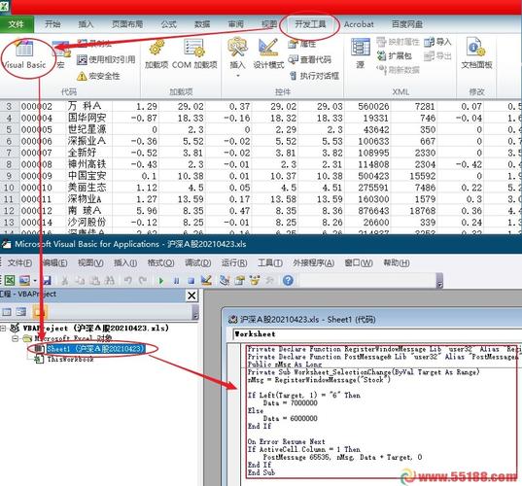Click XML Export (导出) button

[437, 56]
